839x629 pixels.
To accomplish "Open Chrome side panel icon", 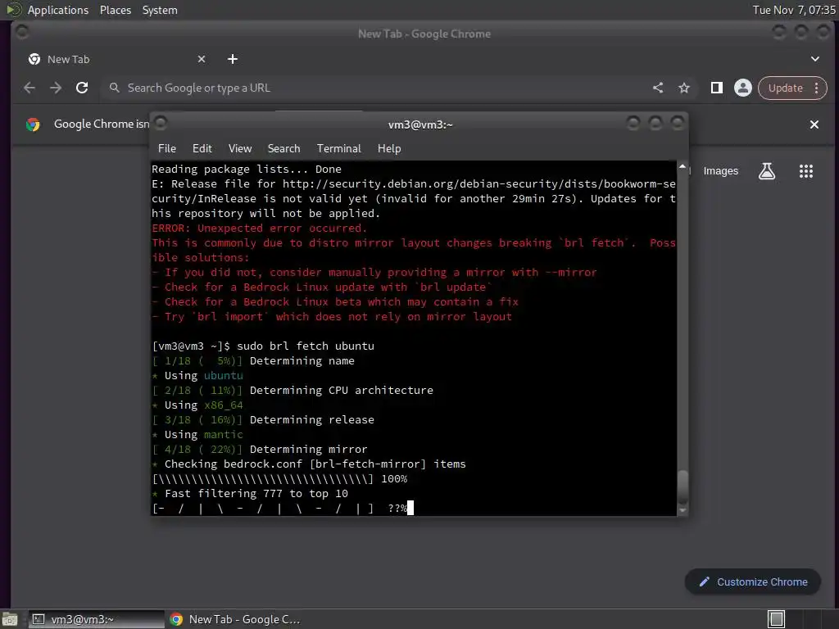I will [716, 88].
